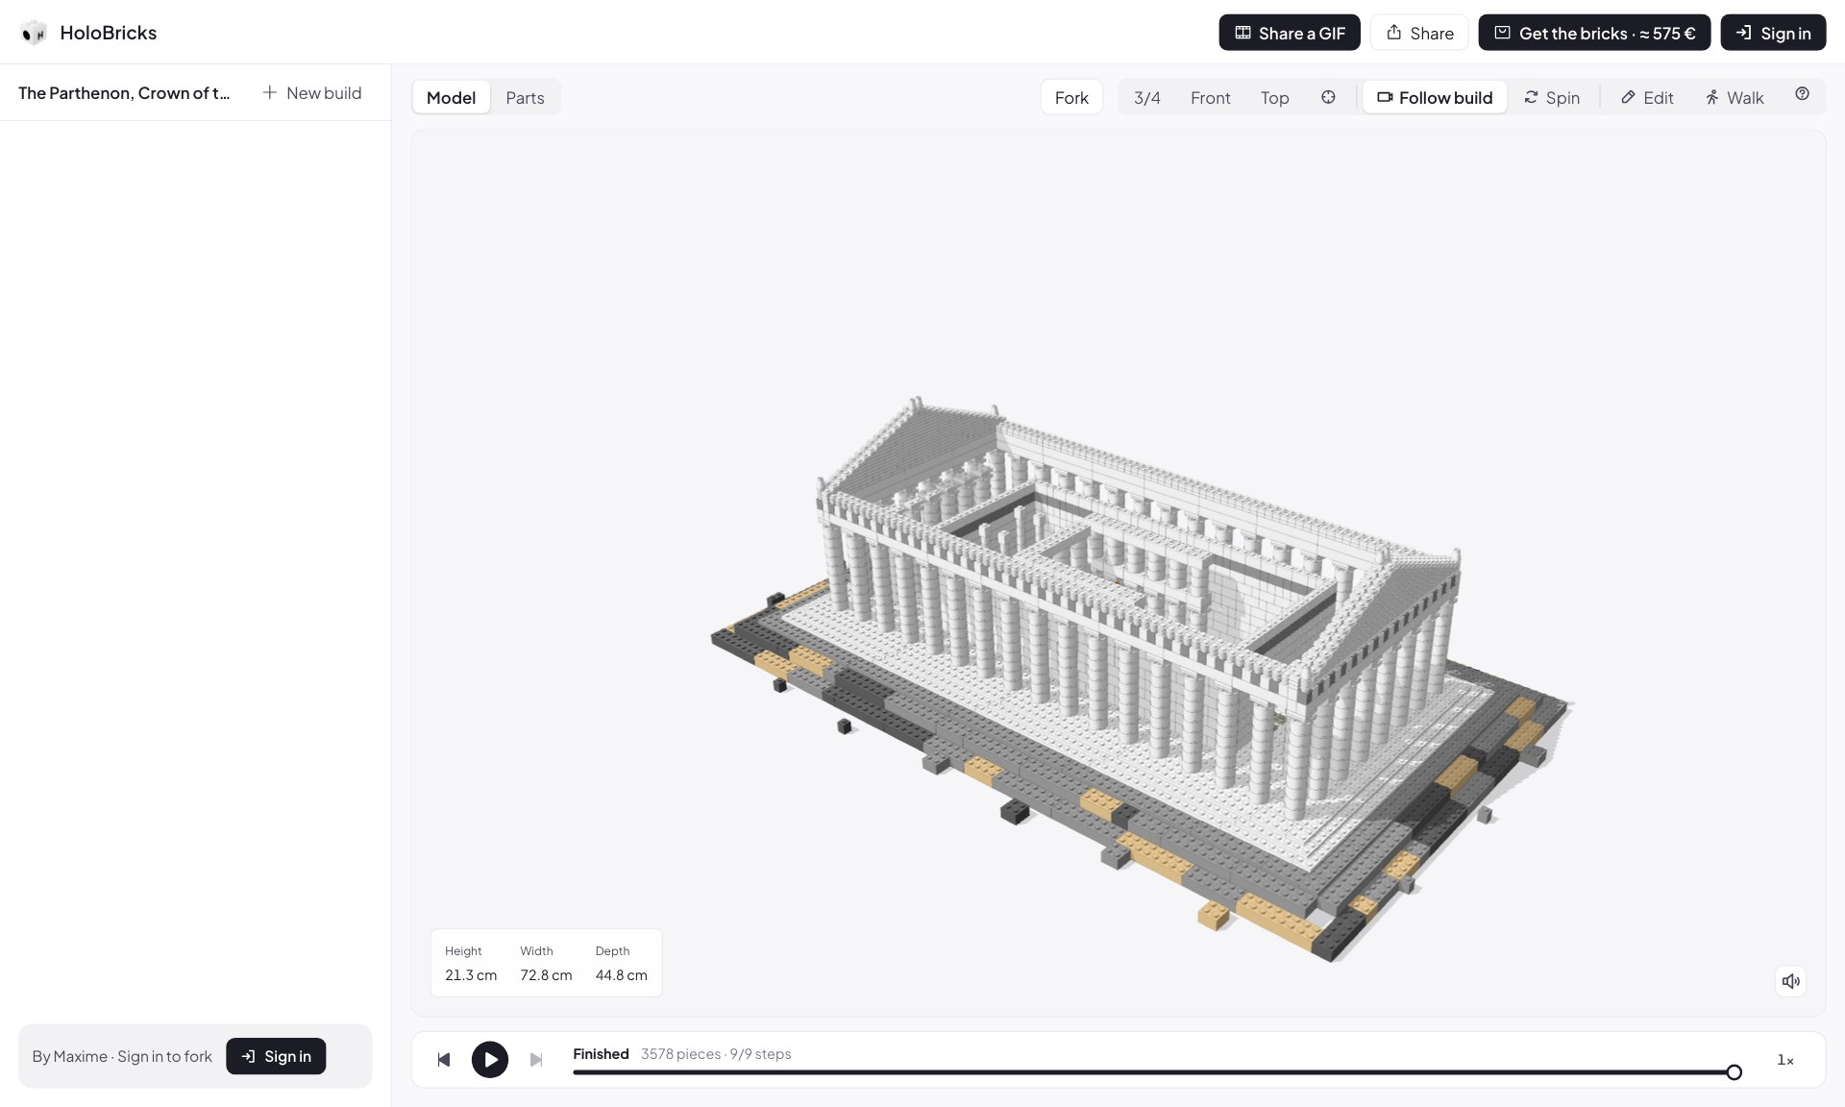1845x1107 pixels.
Task: Open the help question mark icon
Action: [1802, 94]
